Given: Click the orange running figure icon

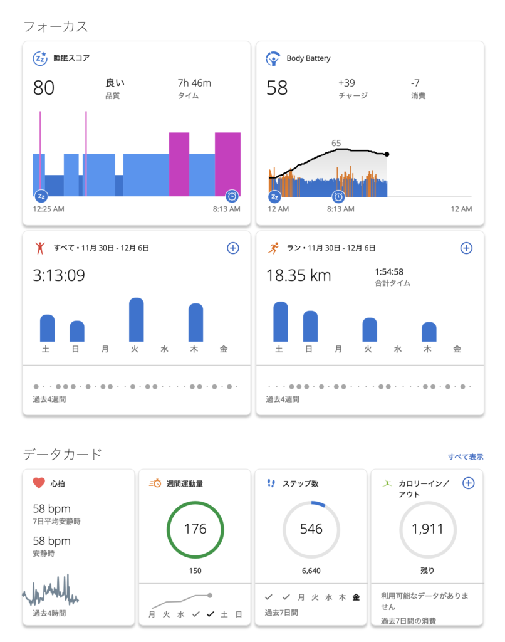Looking at the screenshot, I should point(273,248).
